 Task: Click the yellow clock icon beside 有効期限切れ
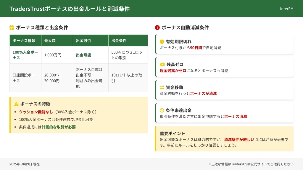(x=162, y=42)
